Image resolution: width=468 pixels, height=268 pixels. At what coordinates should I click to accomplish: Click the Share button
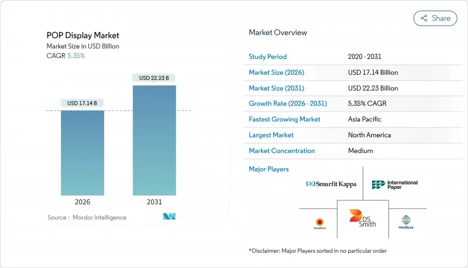[x=435, y=18]
